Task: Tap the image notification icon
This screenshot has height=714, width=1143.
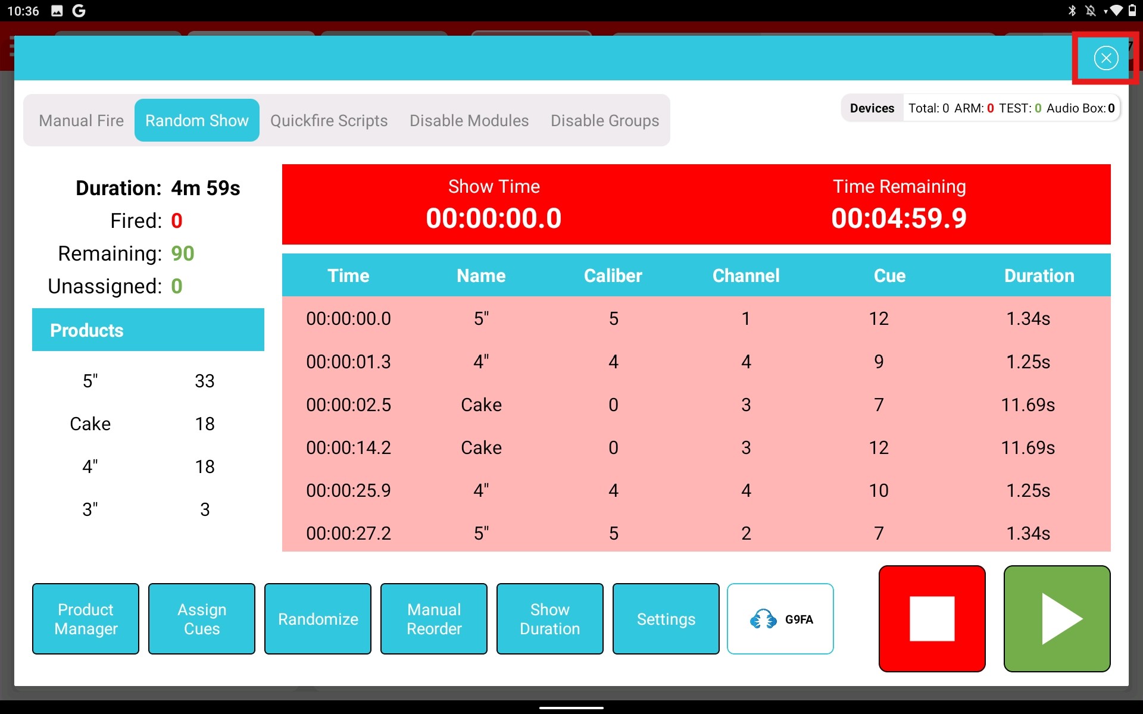Action: [57, 11]
